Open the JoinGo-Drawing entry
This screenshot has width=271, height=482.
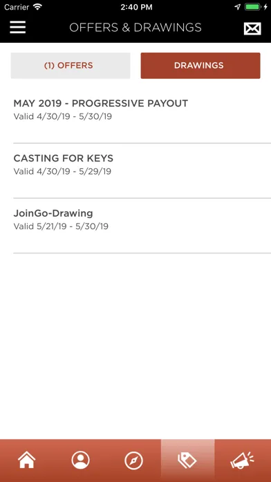point(142,226)
